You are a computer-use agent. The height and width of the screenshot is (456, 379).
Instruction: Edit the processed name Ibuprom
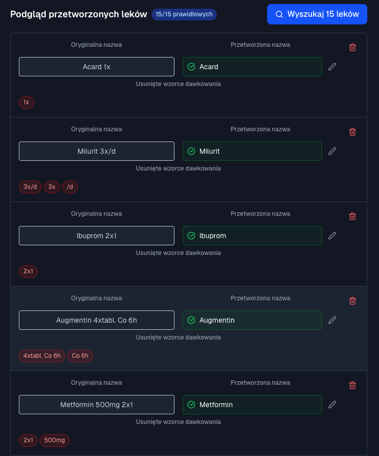point(332,236)
